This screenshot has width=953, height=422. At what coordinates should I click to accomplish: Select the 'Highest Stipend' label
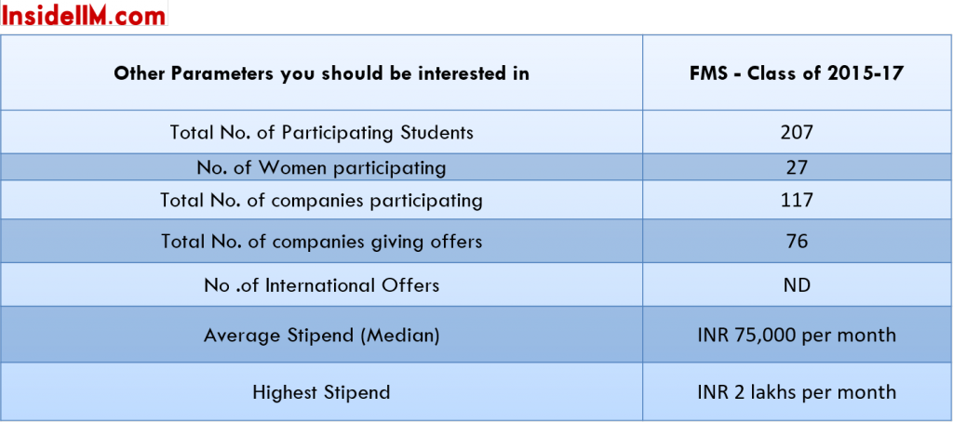point(321,391)
